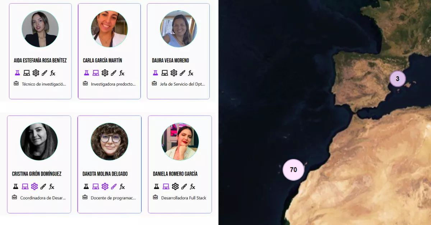This screenshot has width=431, height=225.
Task: Open Daura Vega Moreno's profile photo
Action: click(179, 29)
